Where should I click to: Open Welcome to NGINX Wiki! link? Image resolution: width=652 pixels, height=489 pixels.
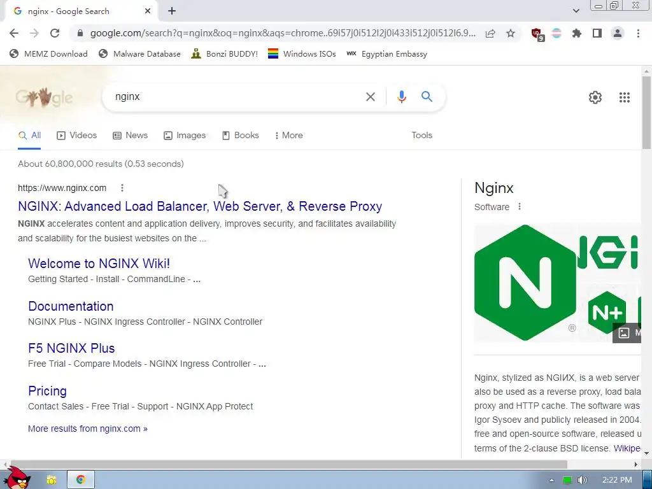pos(99,264)
